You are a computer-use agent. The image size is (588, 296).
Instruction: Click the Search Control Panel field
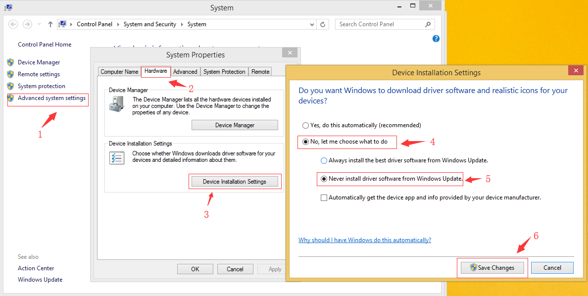[385, 24]
